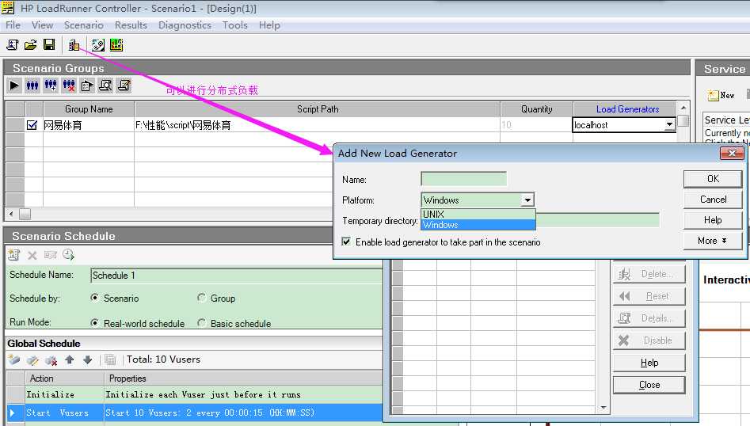Click the View Script pencil icon
This screenshot has height=426, width=750.
[x=124, y=86]
